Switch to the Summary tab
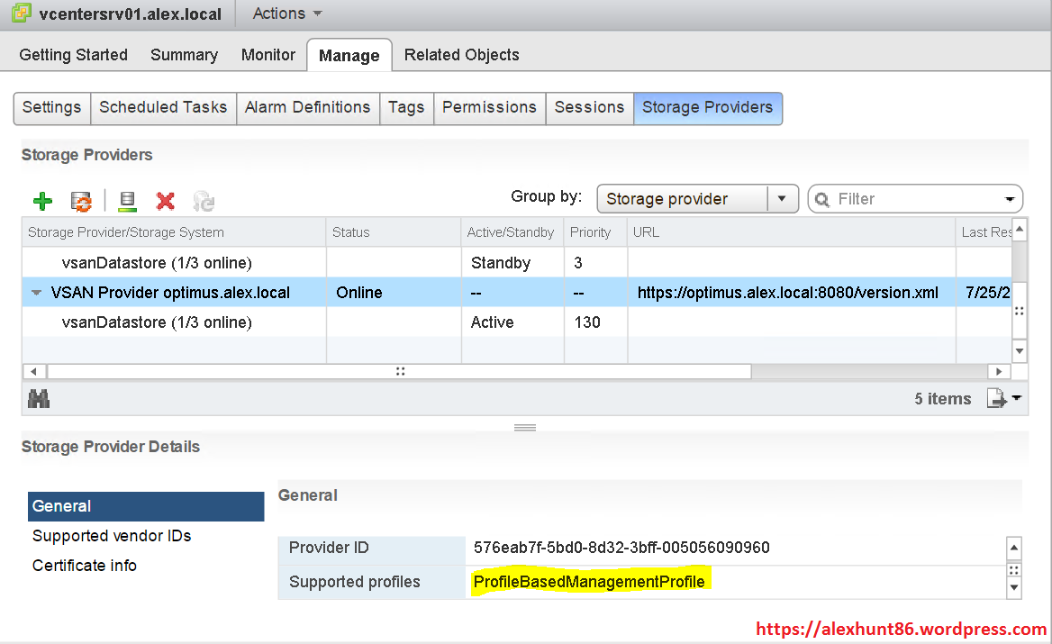Viewport: 1052px width, 644px height. (184, 55)
